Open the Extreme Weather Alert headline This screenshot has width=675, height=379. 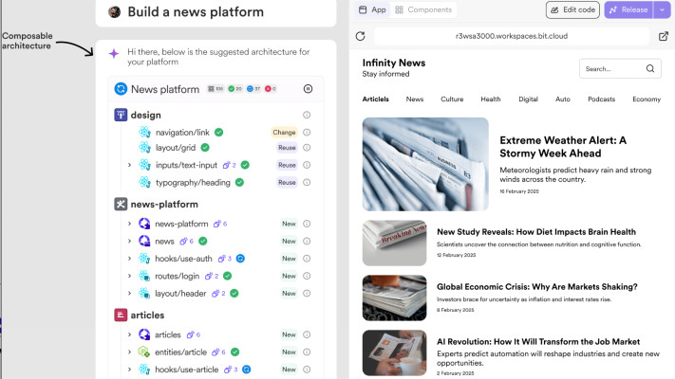(563, 147)
